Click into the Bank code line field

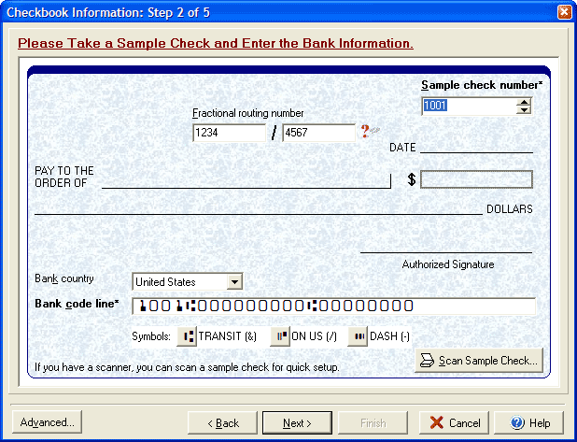tap(333, 307)
